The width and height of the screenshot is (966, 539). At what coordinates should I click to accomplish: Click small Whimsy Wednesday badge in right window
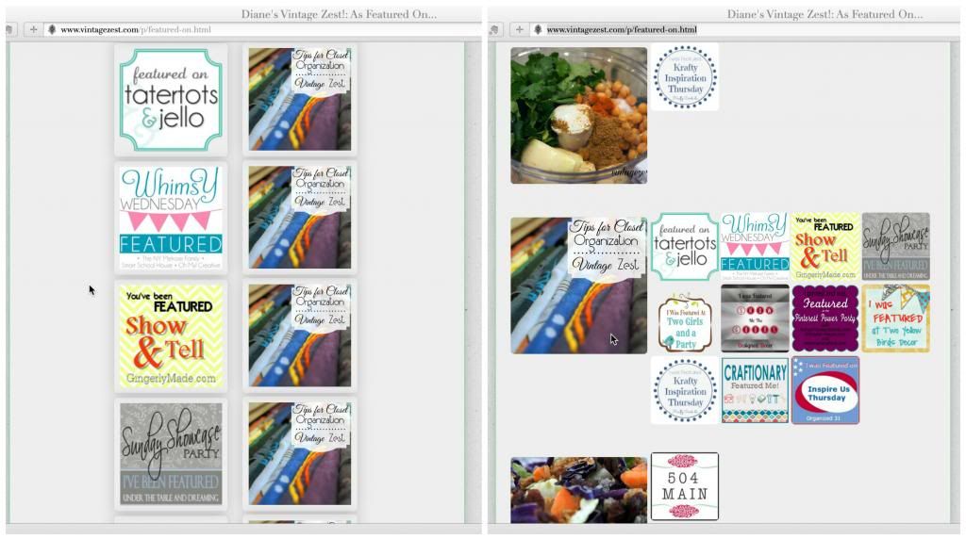click(x=755, y=247)
